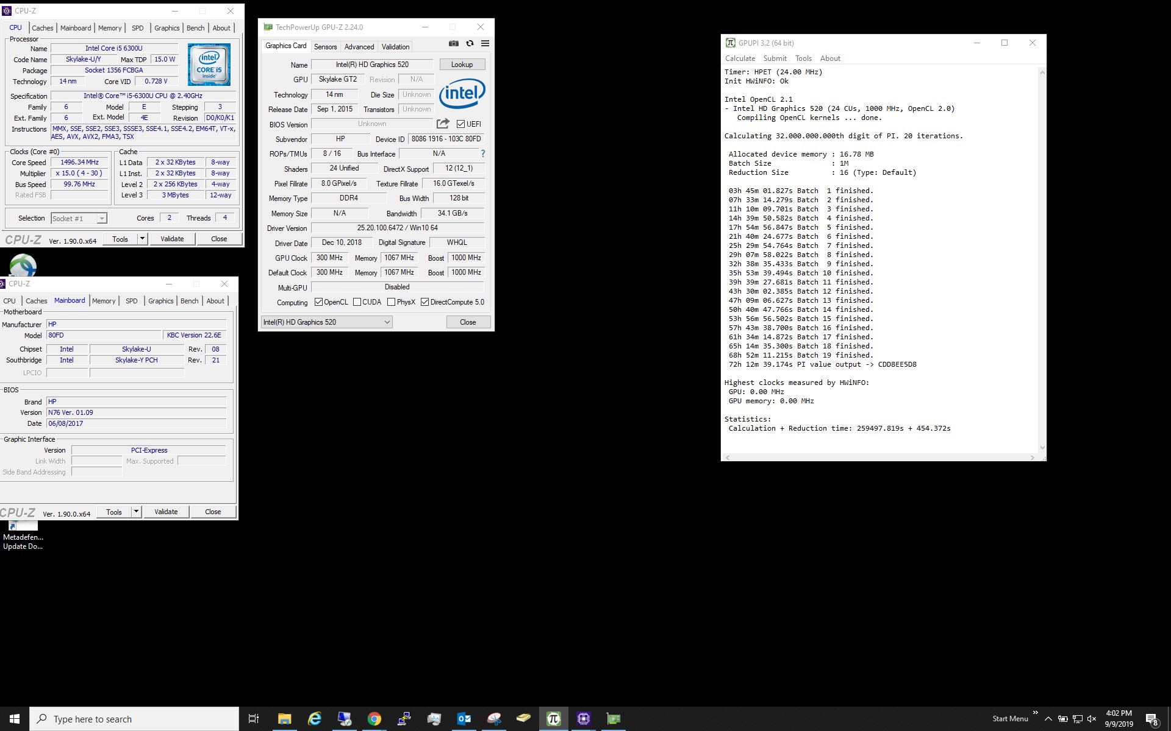Expand the Start Menu toolbar double chevron

tap(1035, 712)
